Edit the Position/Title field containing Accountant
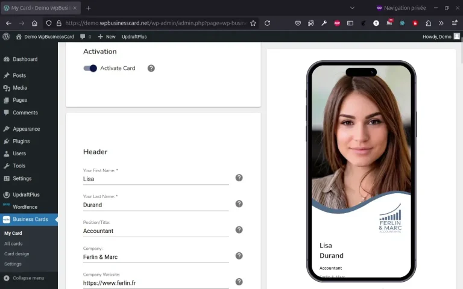The image size is (463, 289). [x=156, y=231]
